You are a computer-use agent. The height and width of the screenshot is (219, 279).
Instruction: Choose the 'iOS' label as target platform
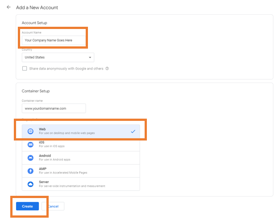click(x=42, y=142)
